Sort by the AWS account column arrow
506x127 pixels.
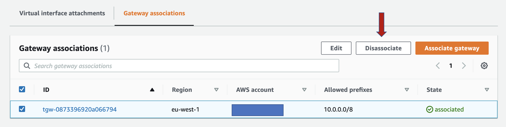pyautogui.click(x=304, y=90)
